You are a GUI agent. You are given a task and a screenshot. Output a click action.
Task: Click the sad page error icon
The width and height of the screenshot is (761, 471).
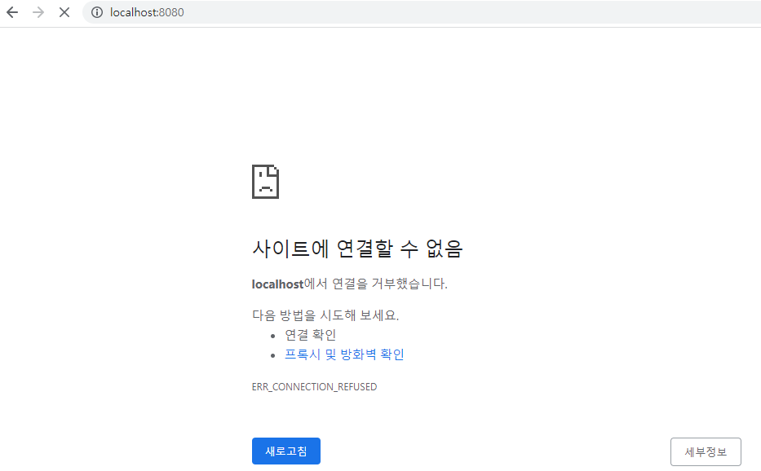tap(265, 182)
